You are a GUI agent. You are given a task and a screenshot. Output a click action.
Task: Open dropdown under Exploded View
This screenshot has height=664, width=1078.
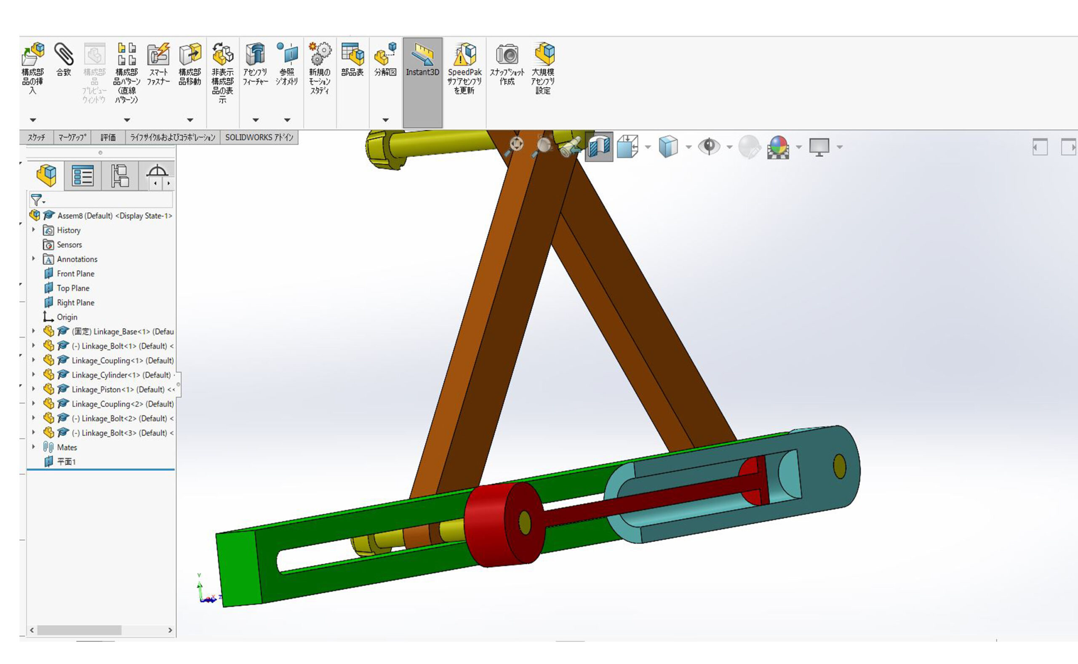click(386, 120)
